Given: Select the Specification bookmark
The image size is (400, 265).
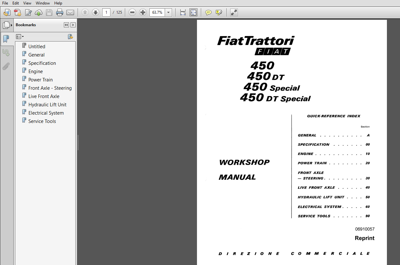Looking at the screenshot, I should click(42, 63).
